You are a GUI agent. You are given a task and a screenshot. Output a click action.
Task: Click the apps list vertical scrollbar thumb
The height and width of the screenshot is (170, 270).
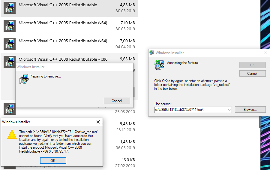tap(259, 122)
